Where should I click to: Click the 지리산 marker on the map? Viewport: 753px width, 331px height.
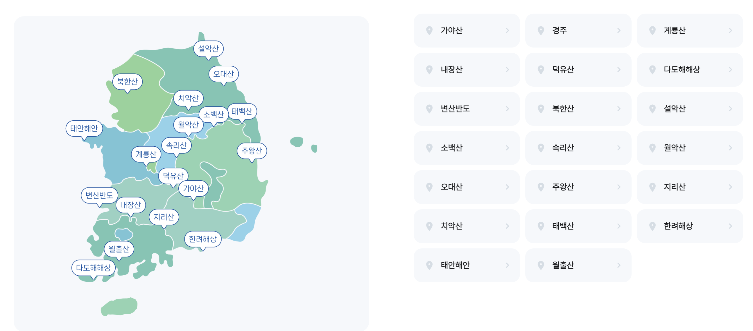164,217
